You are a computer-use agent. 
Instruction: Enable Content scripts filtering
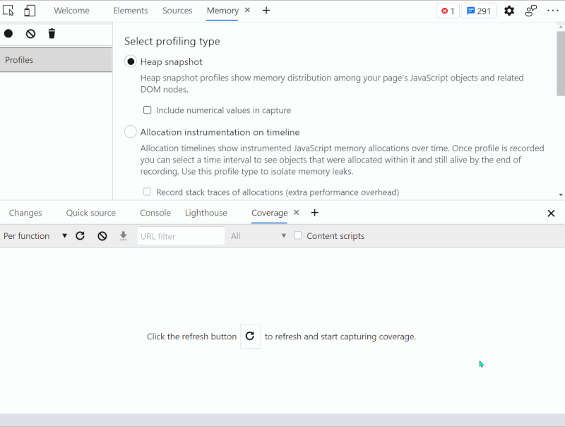point(297,235)
